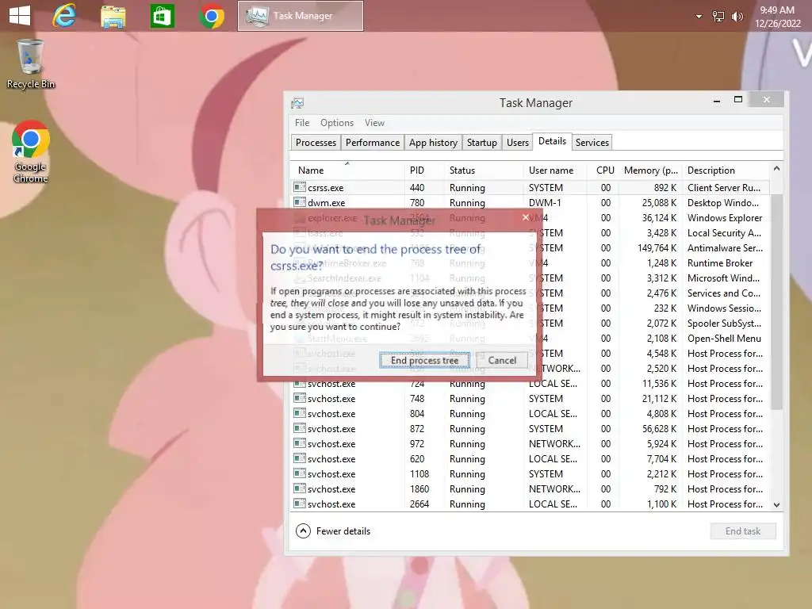The width and height of the screenshot is (812, 609).
Task: Open the Options menu
Action: (x=336, y=123)
